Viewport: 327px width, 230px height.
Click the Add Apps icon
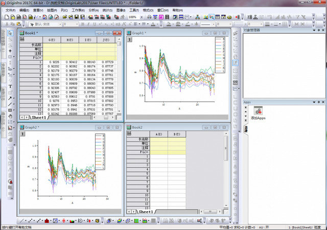click(x=258, y=111)
